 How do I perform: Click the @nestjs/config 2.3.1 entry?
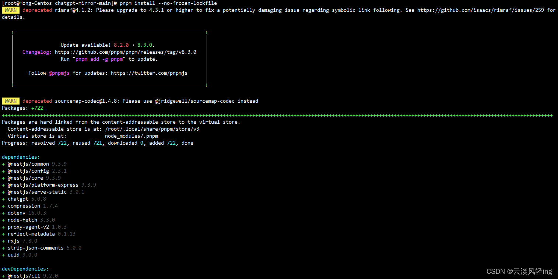pyautogui.click(x=34, y=171)
